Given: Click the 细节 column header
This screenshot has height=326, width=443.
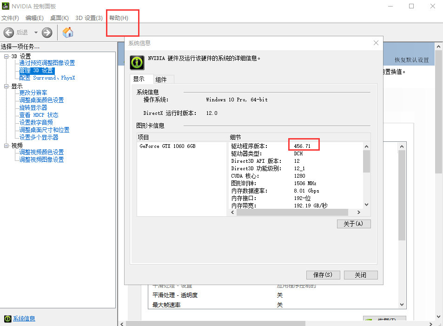Looking at the screenshot, I should [299, 137].
